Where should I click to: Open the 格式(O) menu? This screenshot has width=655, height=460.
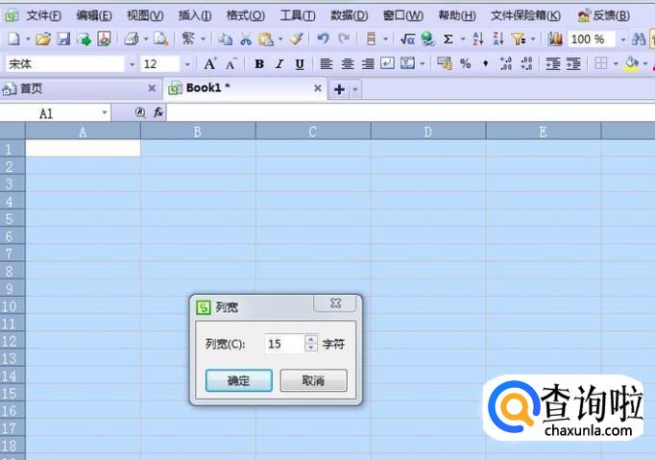[x=246, y=16]
